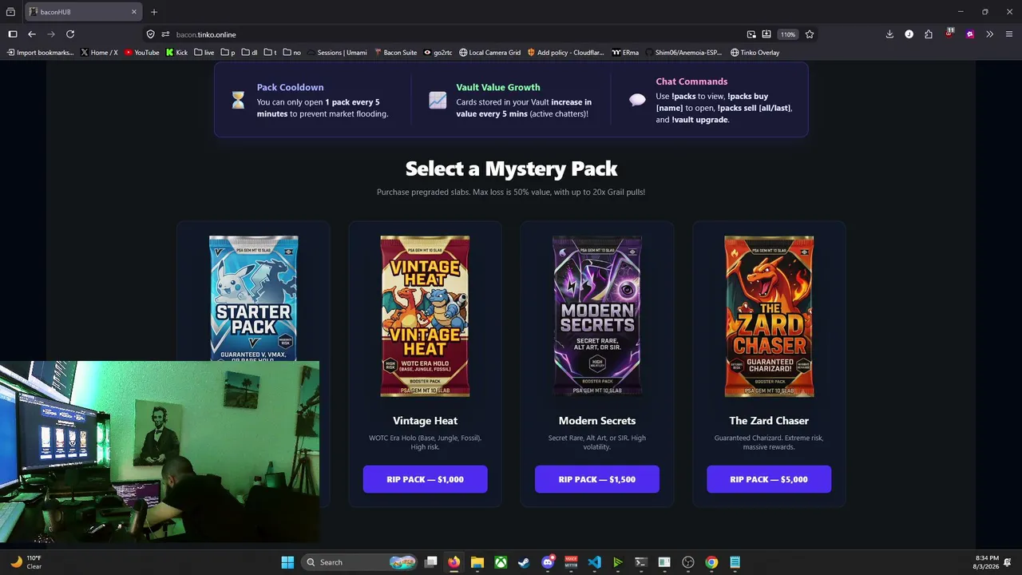Click the 'Modern Secrets' pack title text
Viewport: 1022px width, 575px height.
click(x=597, y=421)
